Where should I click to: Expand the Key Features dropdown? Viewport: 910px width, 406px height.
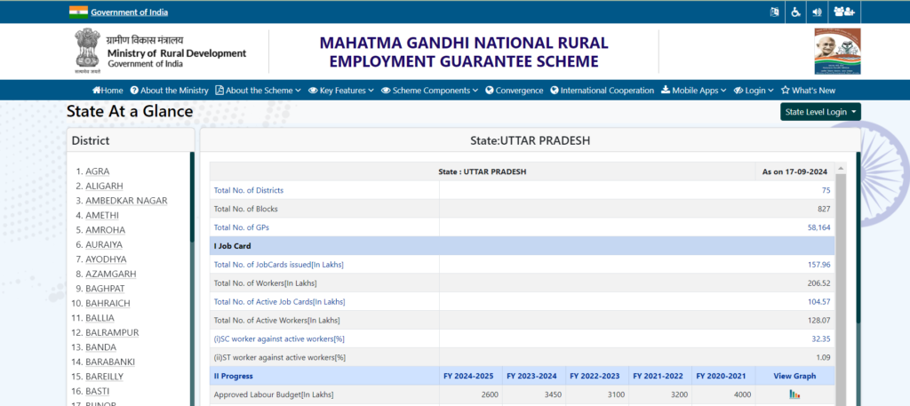point(341,91)
